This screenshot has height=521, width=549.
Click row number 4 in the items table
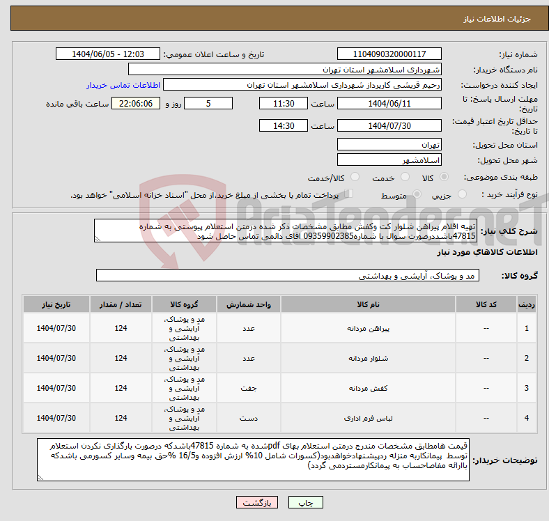pyautogui.click(x=526, y=418)
